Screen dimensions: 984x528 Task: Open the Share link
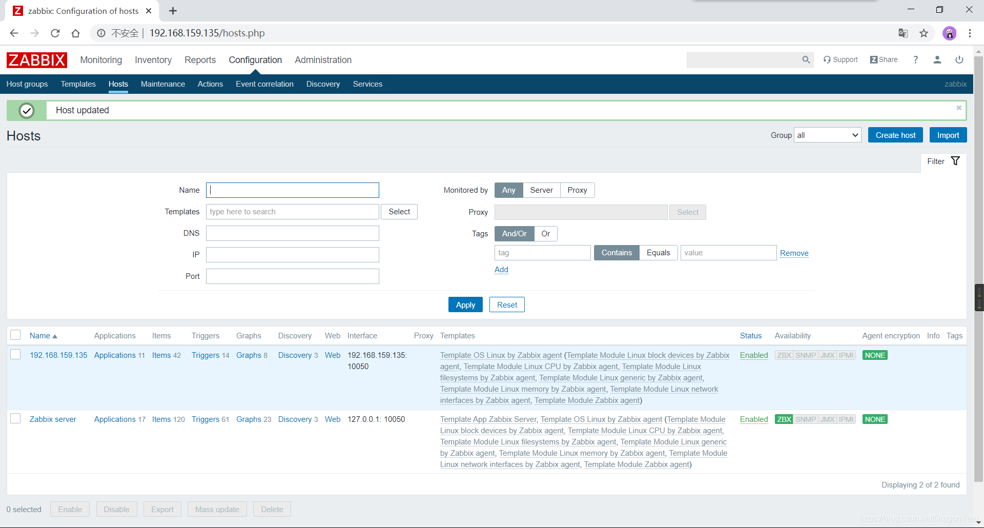[x=884, y=59]
